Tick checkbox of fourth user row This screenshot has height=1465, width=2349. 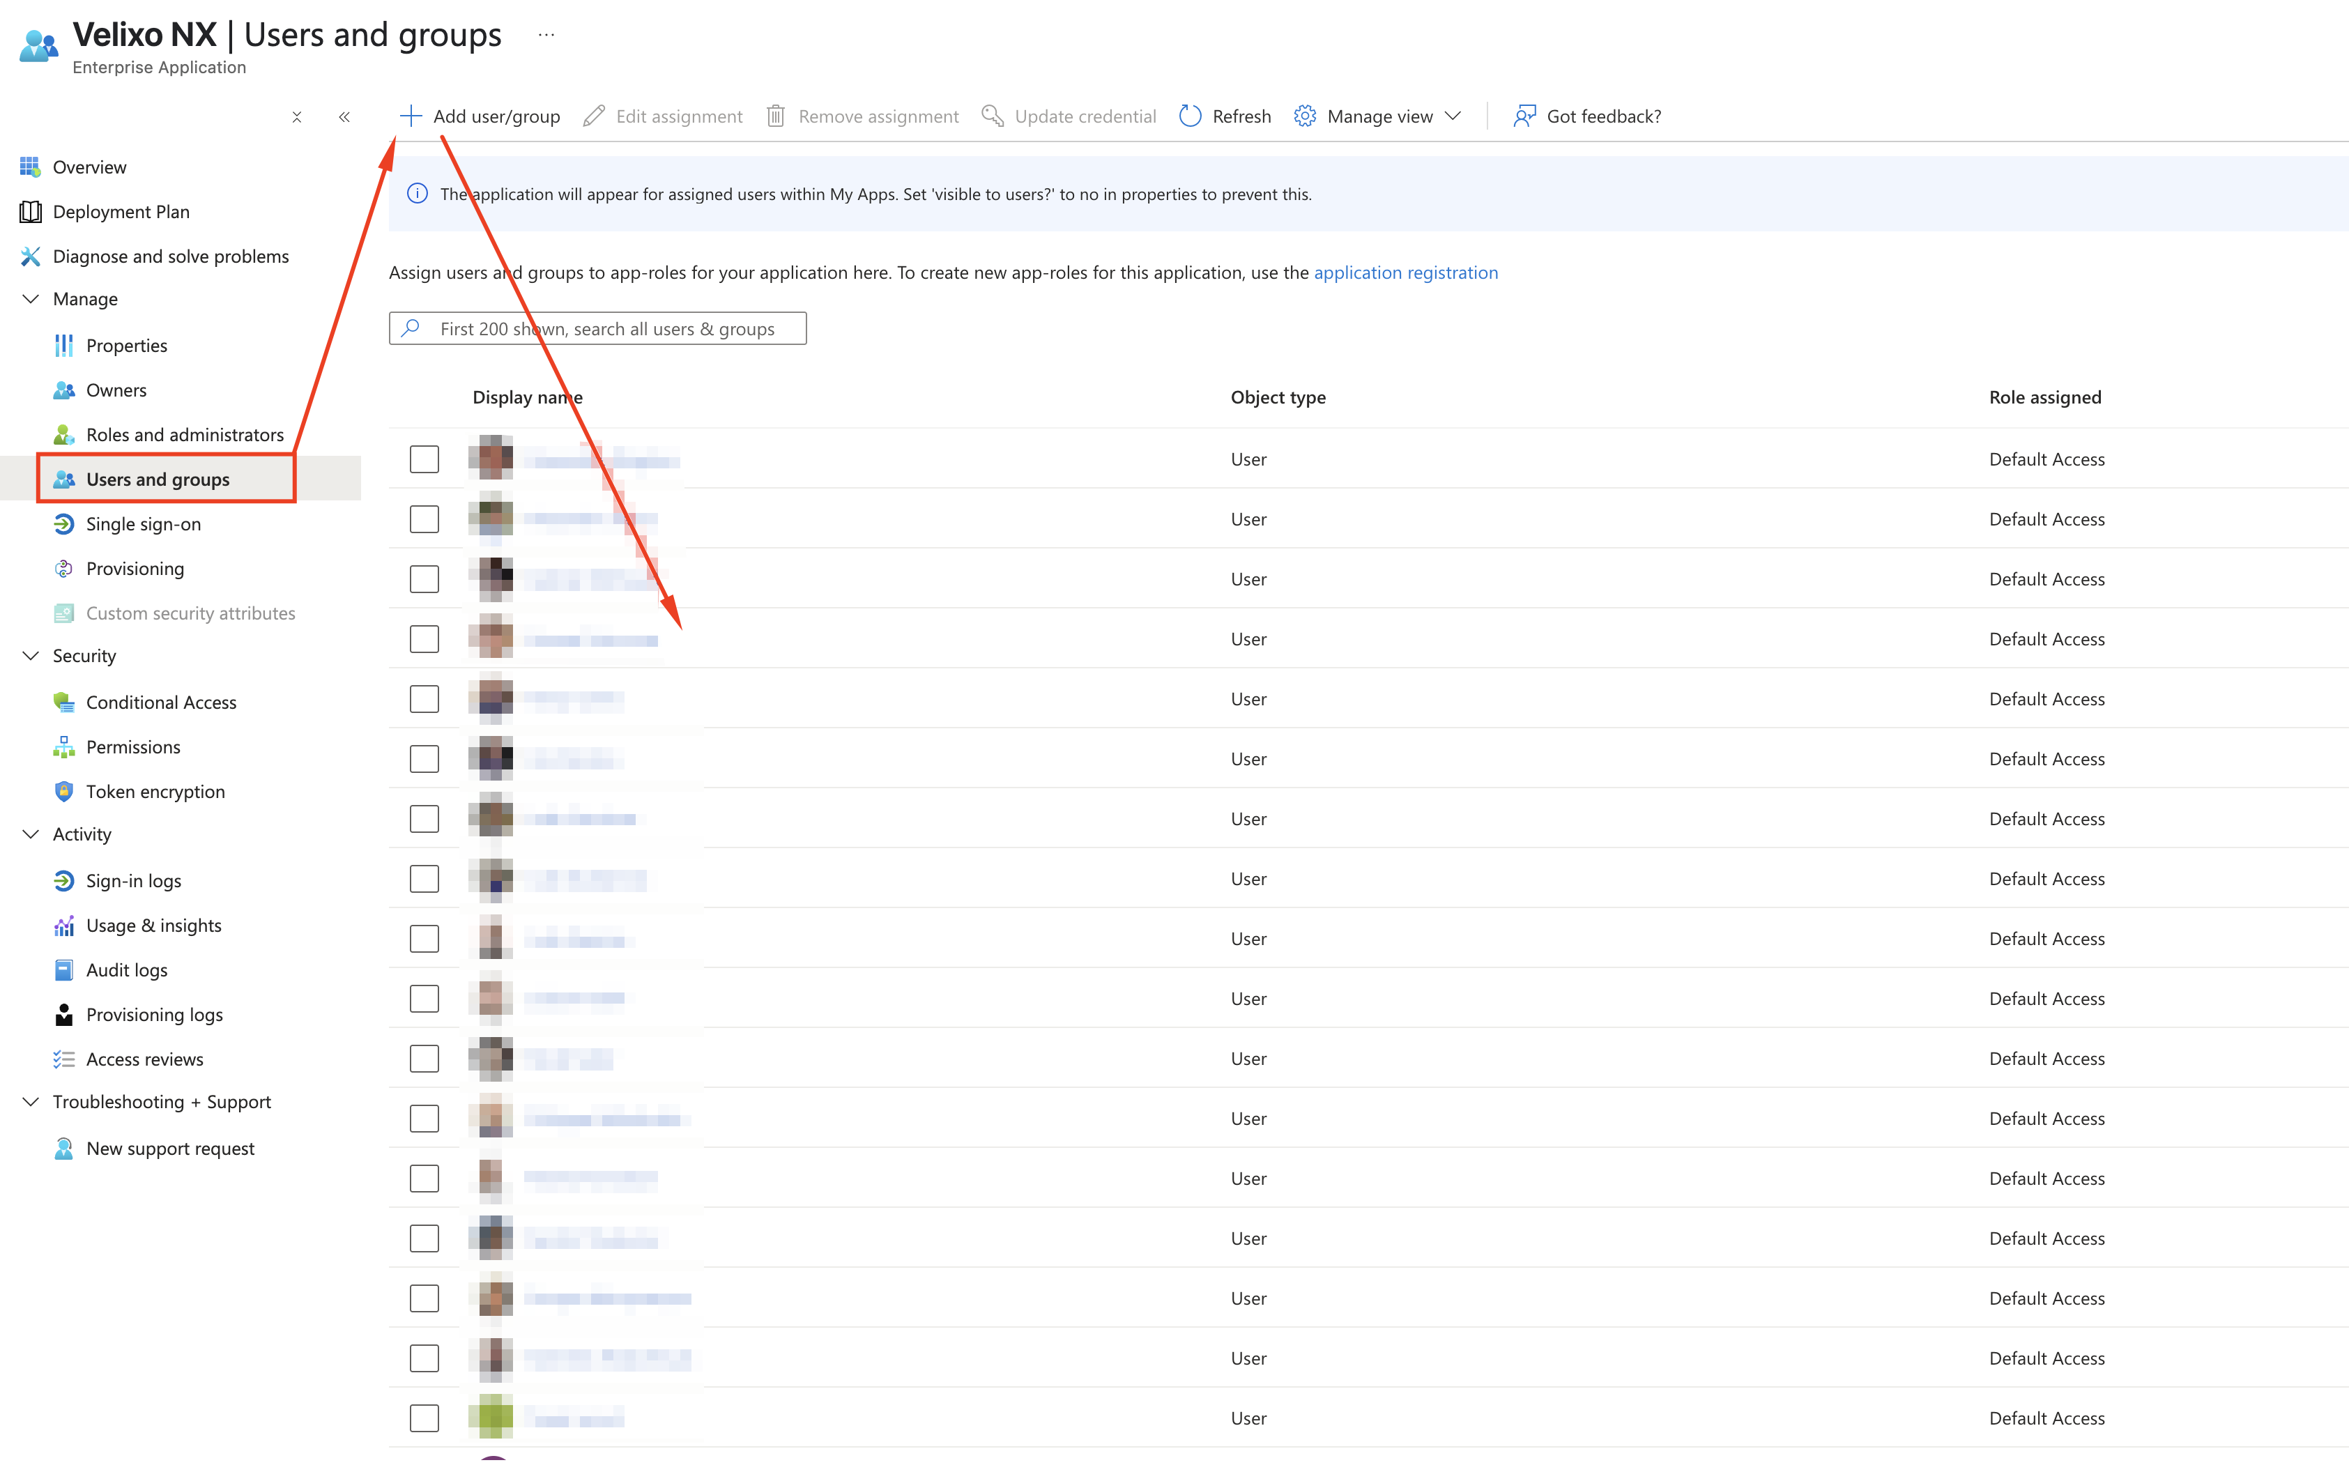pyautogui.click(x=424, y=638)
